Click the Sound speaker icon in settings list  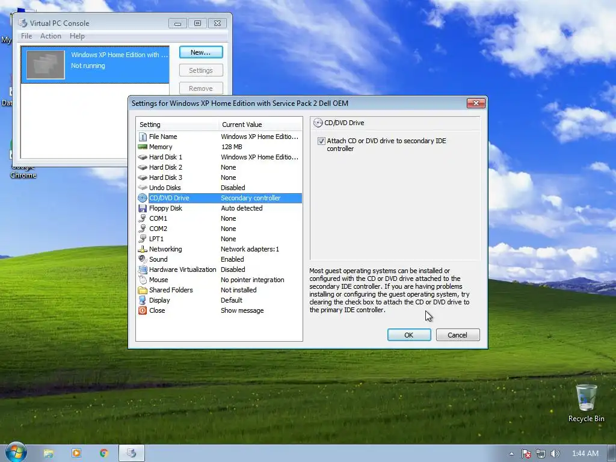pyautogui.click(x=143, y=259)
